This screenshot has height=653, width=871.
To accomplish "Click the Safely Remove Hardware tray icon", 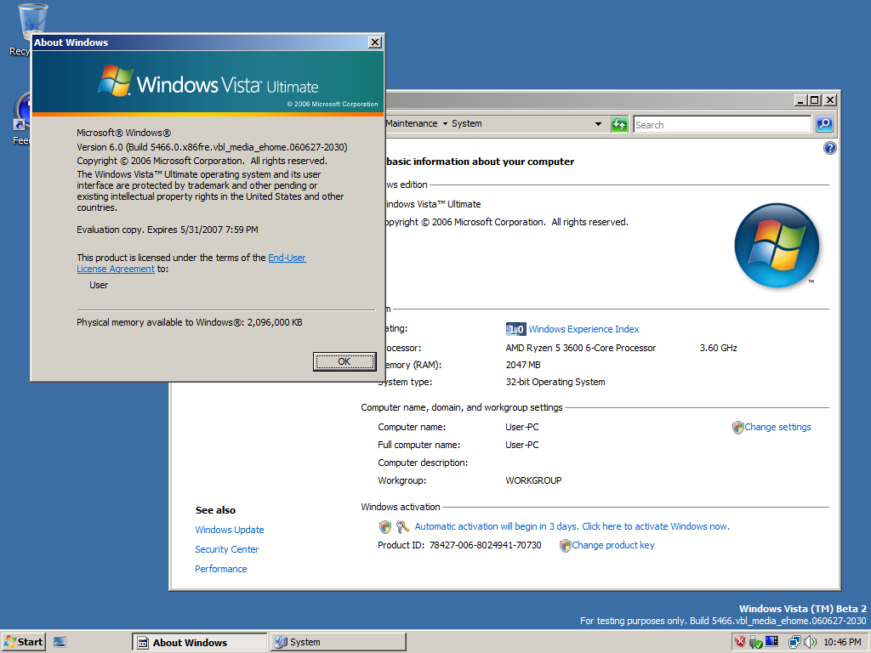I will click(755, 642).
